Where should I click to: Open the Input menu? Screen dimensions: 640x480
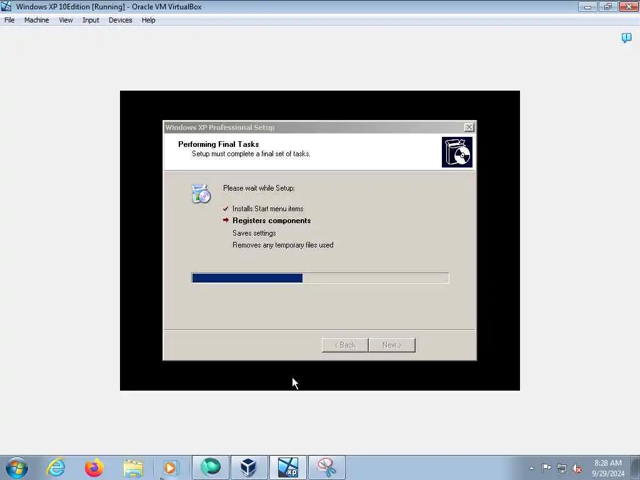click(x=91, y=20)
